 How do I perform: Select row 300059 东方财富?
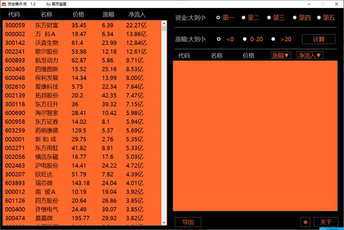pos(82,25)
